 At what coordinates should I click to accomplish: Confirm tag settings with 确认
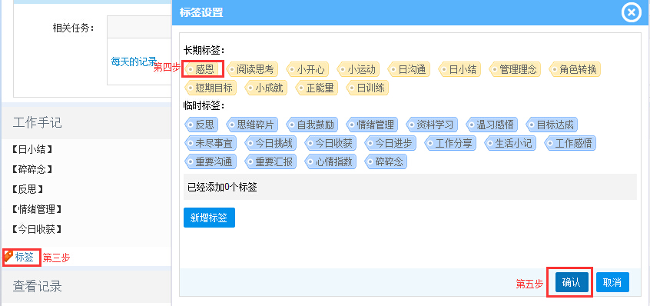click(x=572, y=282)
